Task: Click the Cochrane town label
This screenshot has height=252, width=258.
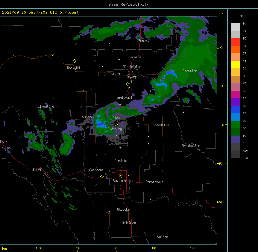Action: 96,170
